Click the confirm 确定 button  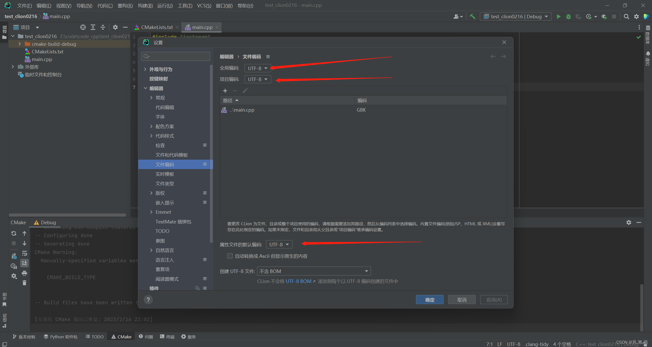(429, 300)
